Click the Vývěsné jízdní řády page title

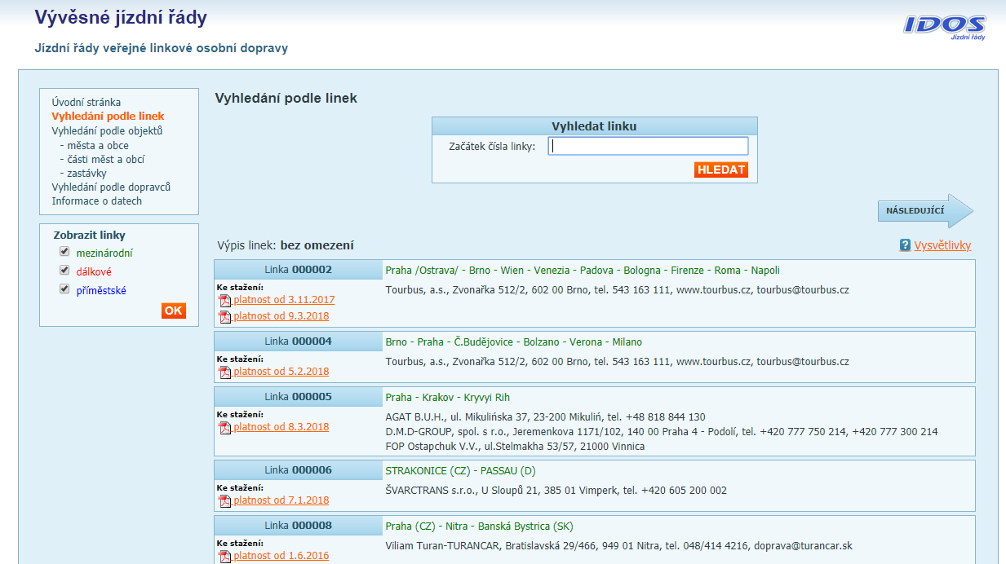[x=121, y=17]
